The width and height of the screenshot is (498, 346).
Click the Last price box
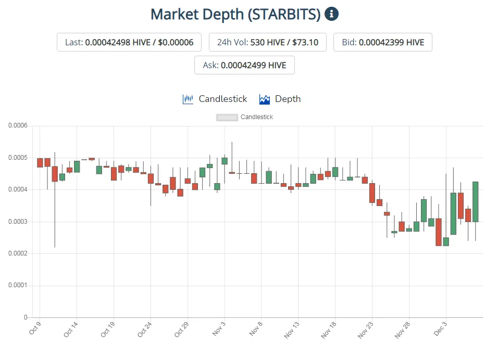129,42
